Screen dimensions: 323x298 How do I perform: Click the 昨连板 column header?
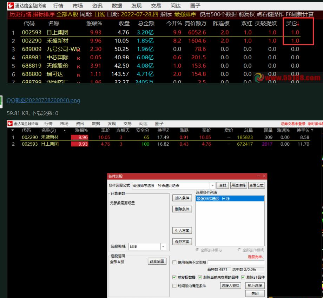pos(221,24)
